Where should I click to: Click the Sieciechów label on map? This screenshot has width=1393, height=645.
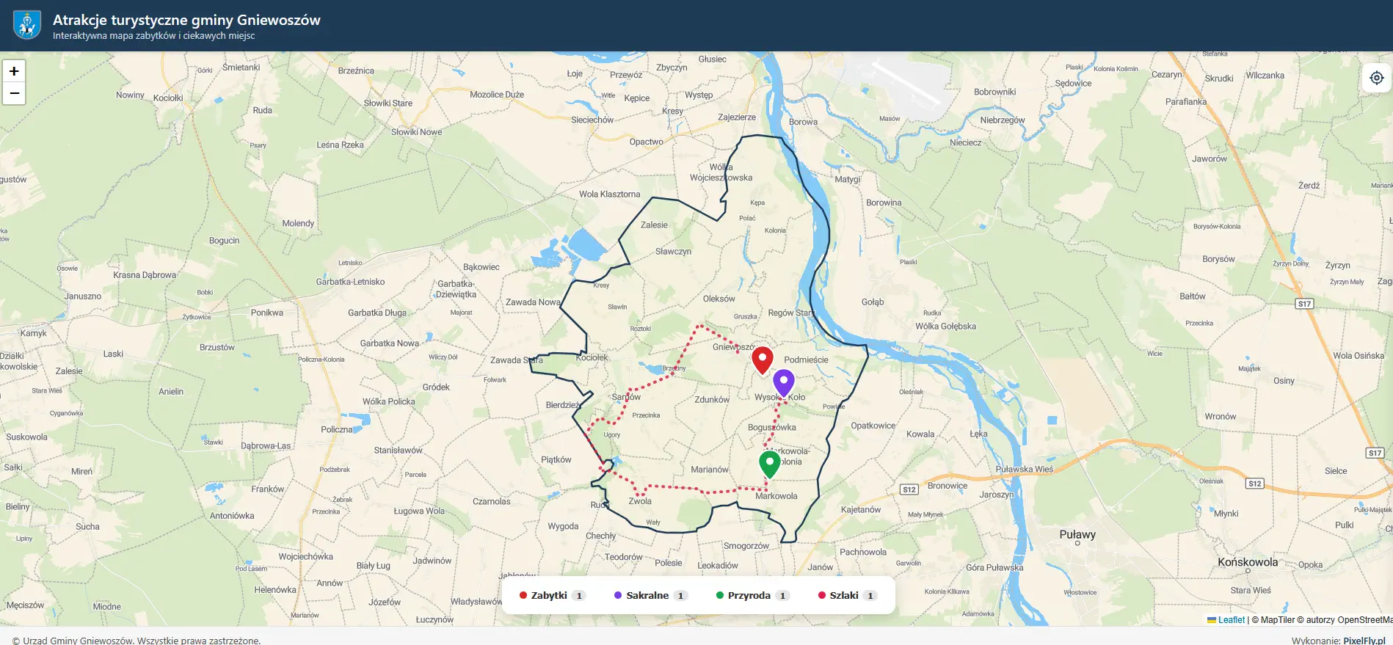point(592,120)
